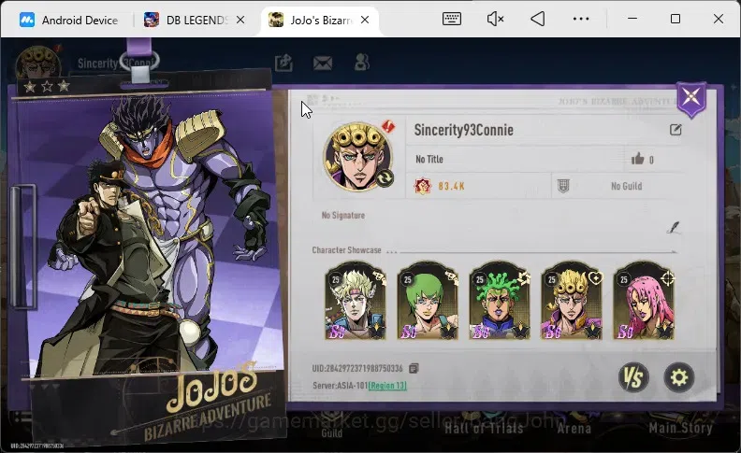Image resolution: width=741 pixels, height=453 pixels.
Task: Select the golden-haired Giorno character card
Action: [572, 301]
